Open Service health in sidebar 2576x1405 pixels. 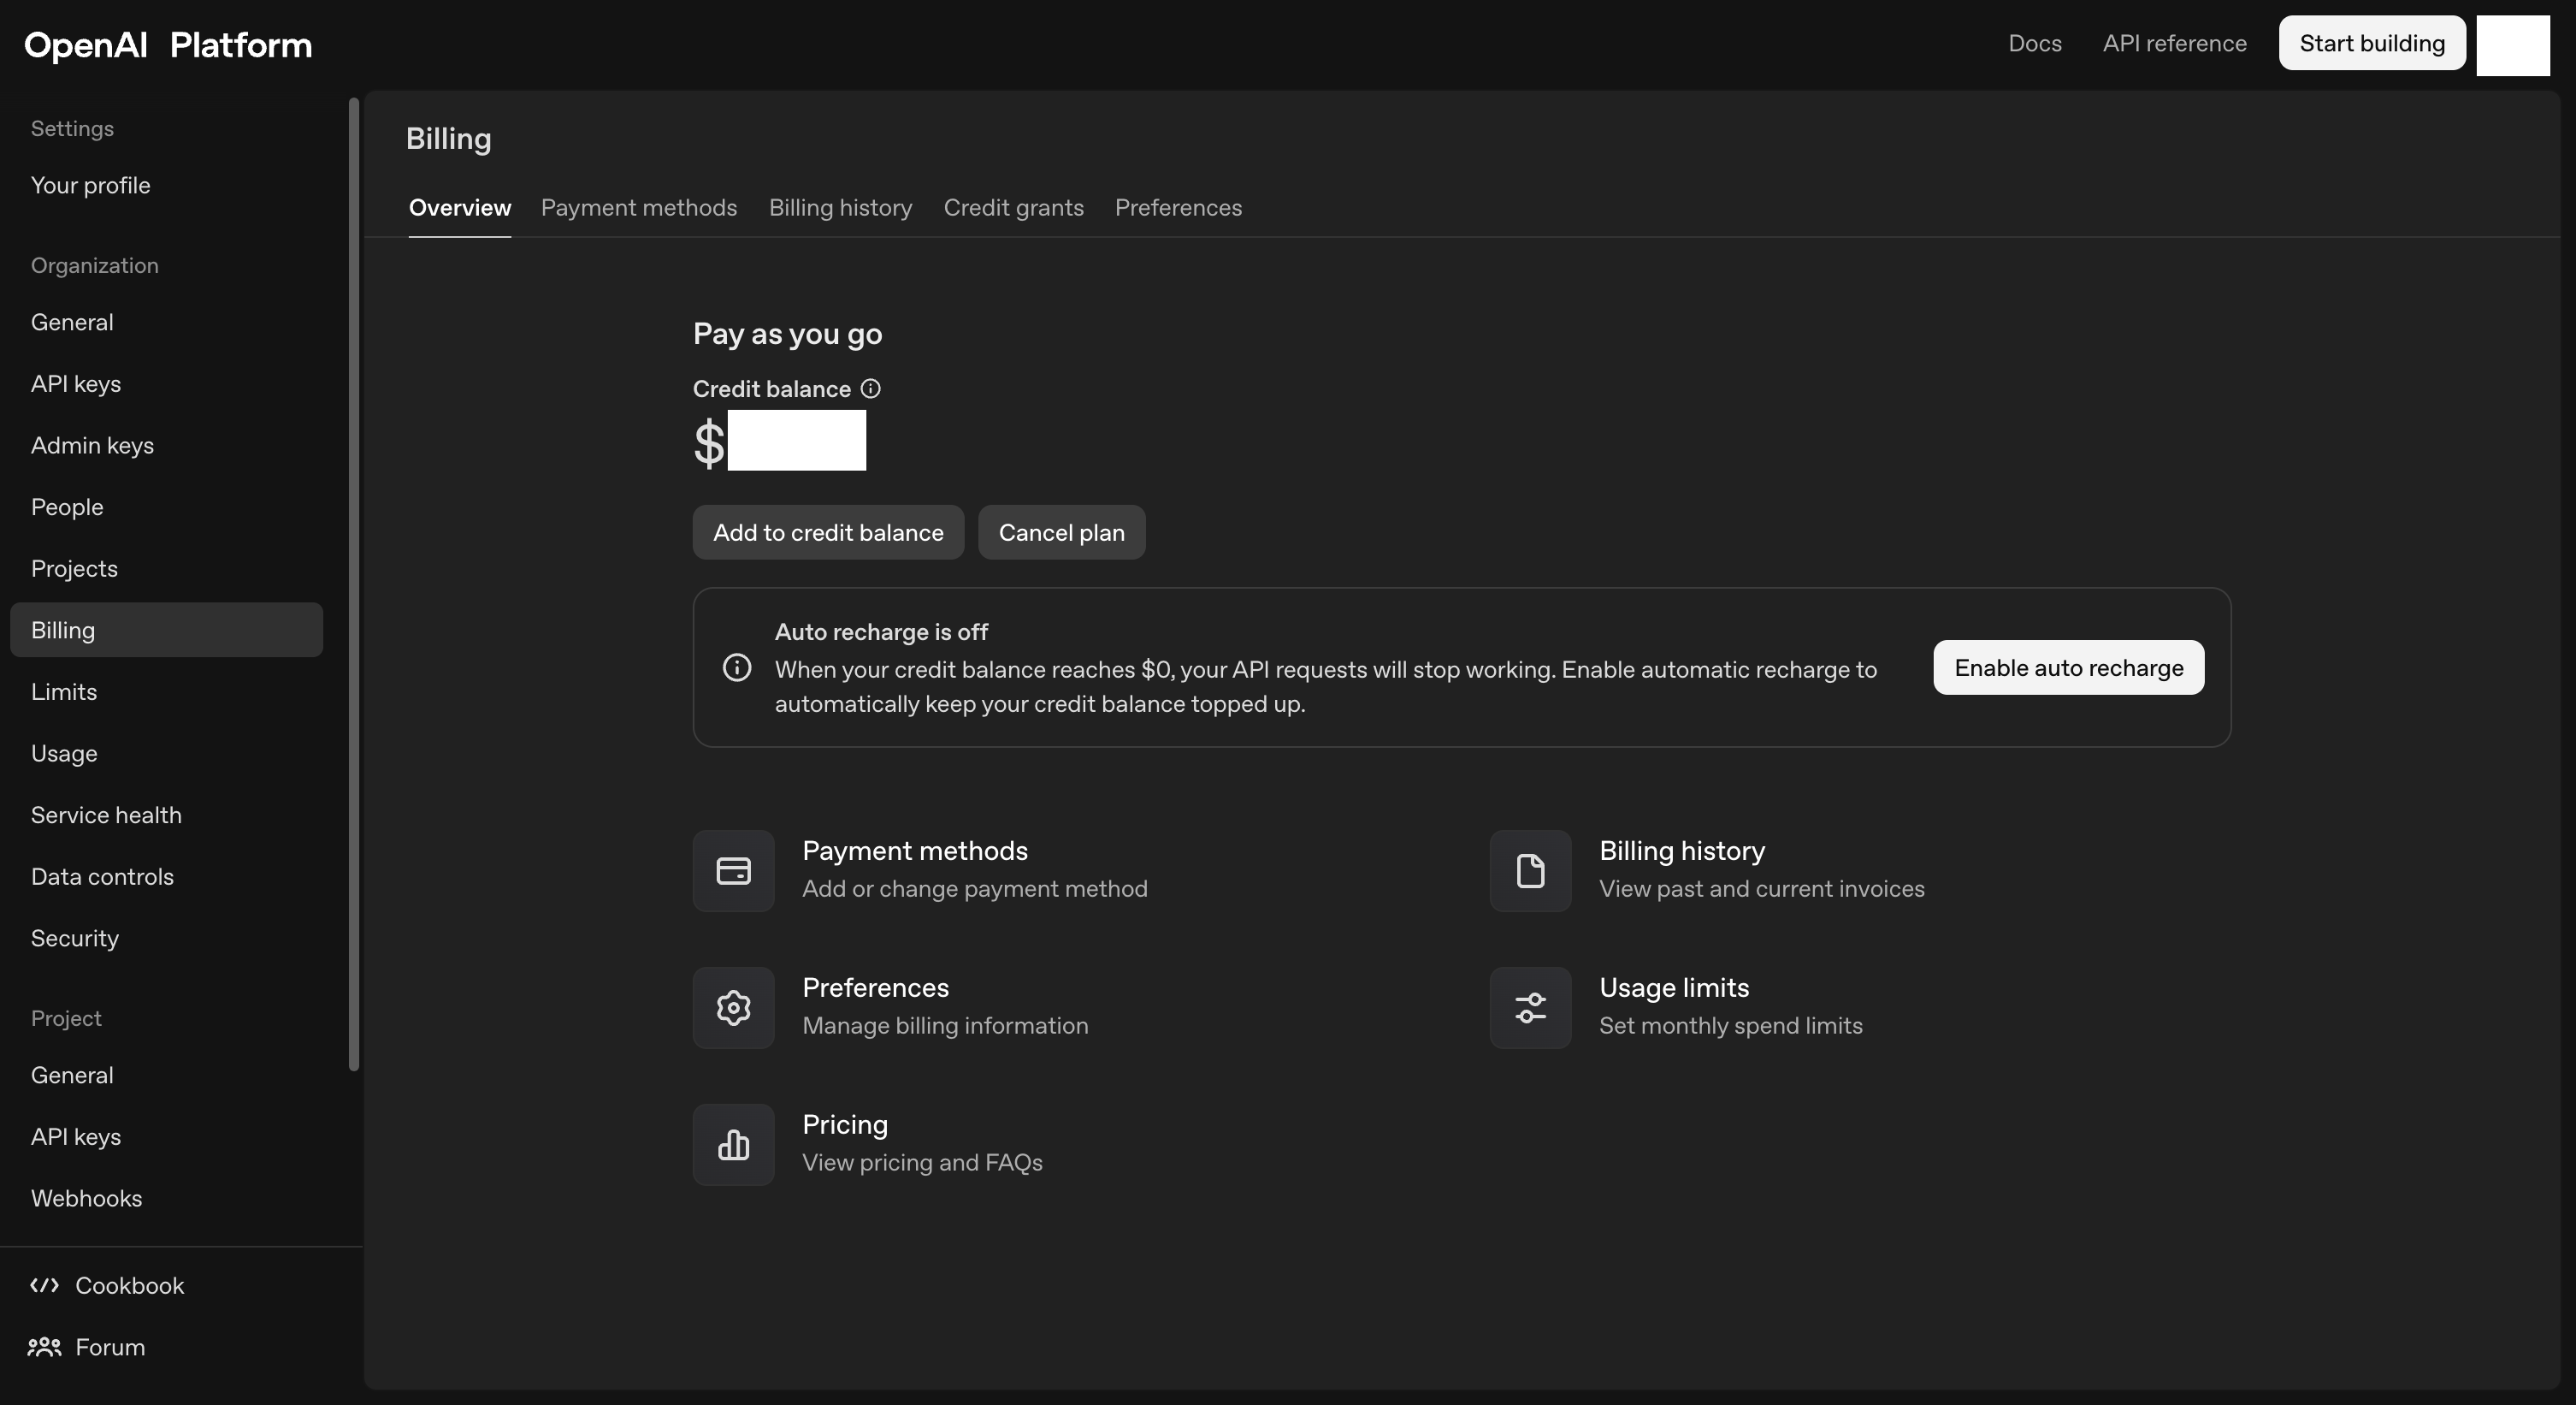tap(106, 815)
